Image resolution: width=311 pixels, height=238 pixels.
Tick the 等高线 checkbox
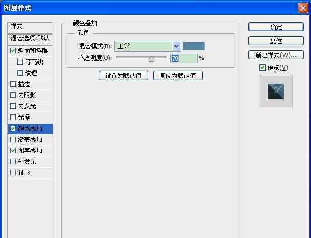(x=20, y=62)
